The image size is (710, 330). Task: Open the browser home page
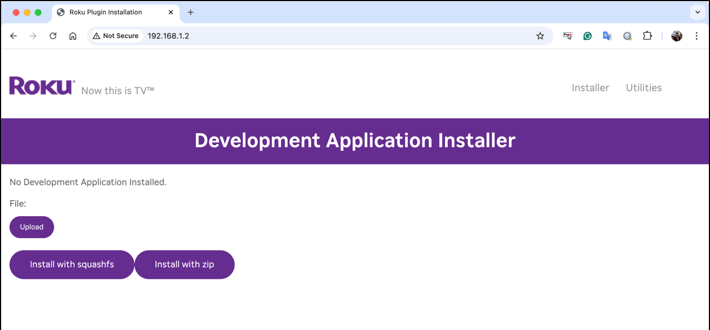pyautogui.click(x=73, y=36)
